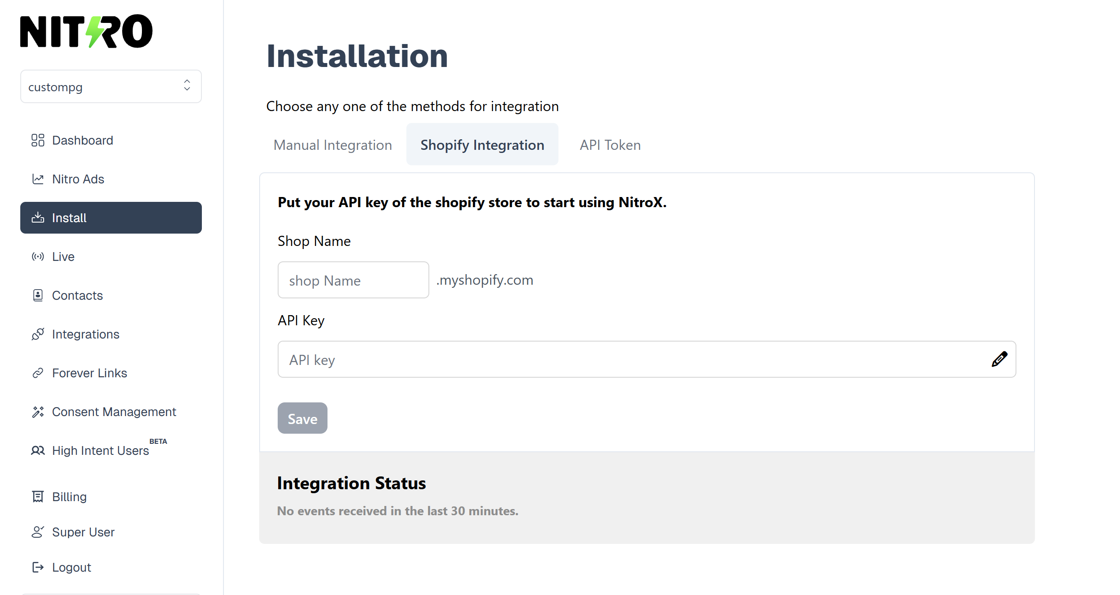
Task: Click the Consent Management wand icon
Action: [38, 412]
